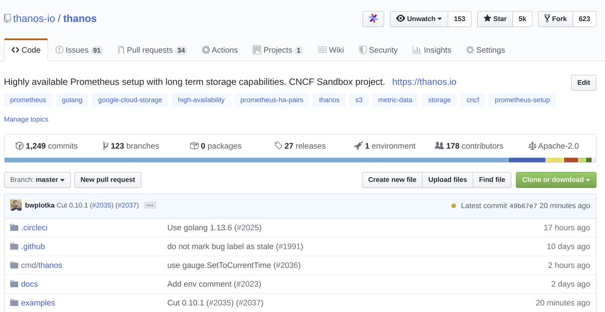Open branches via the branch icon

pyautogui.click(x=105, y=146)
